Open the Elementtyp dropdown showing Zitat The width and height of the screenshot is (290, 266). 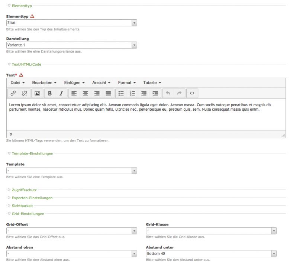(72, 23)
